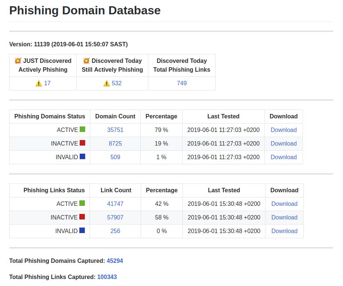Click the green square in the domains ACTIVE row
The width and height of the screenshot is (343, 286).
[83, 129]
